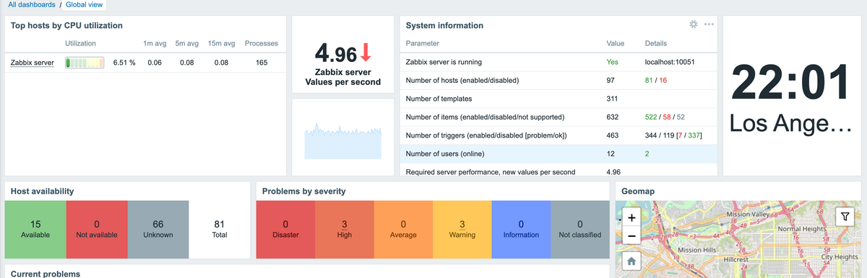
Task: Click the Parameter column header
Action: coord(423,43)
